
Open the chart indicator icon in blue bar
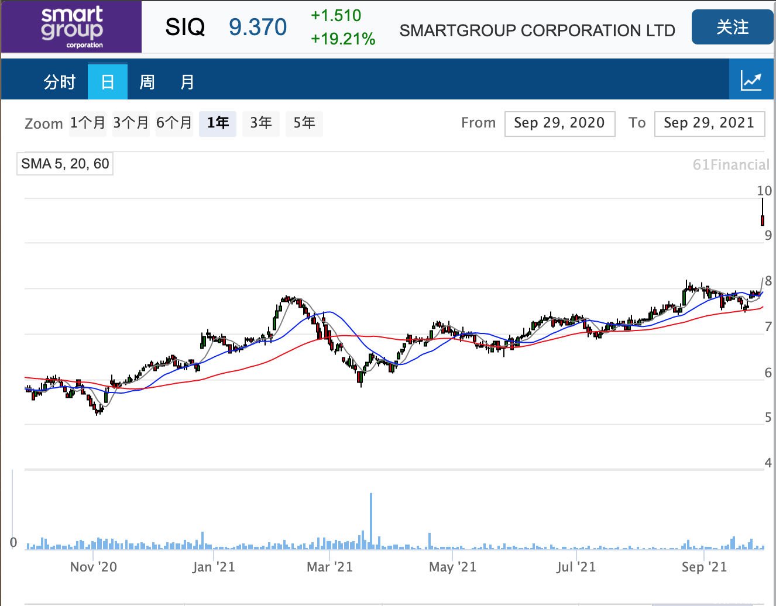pos(751,80)
